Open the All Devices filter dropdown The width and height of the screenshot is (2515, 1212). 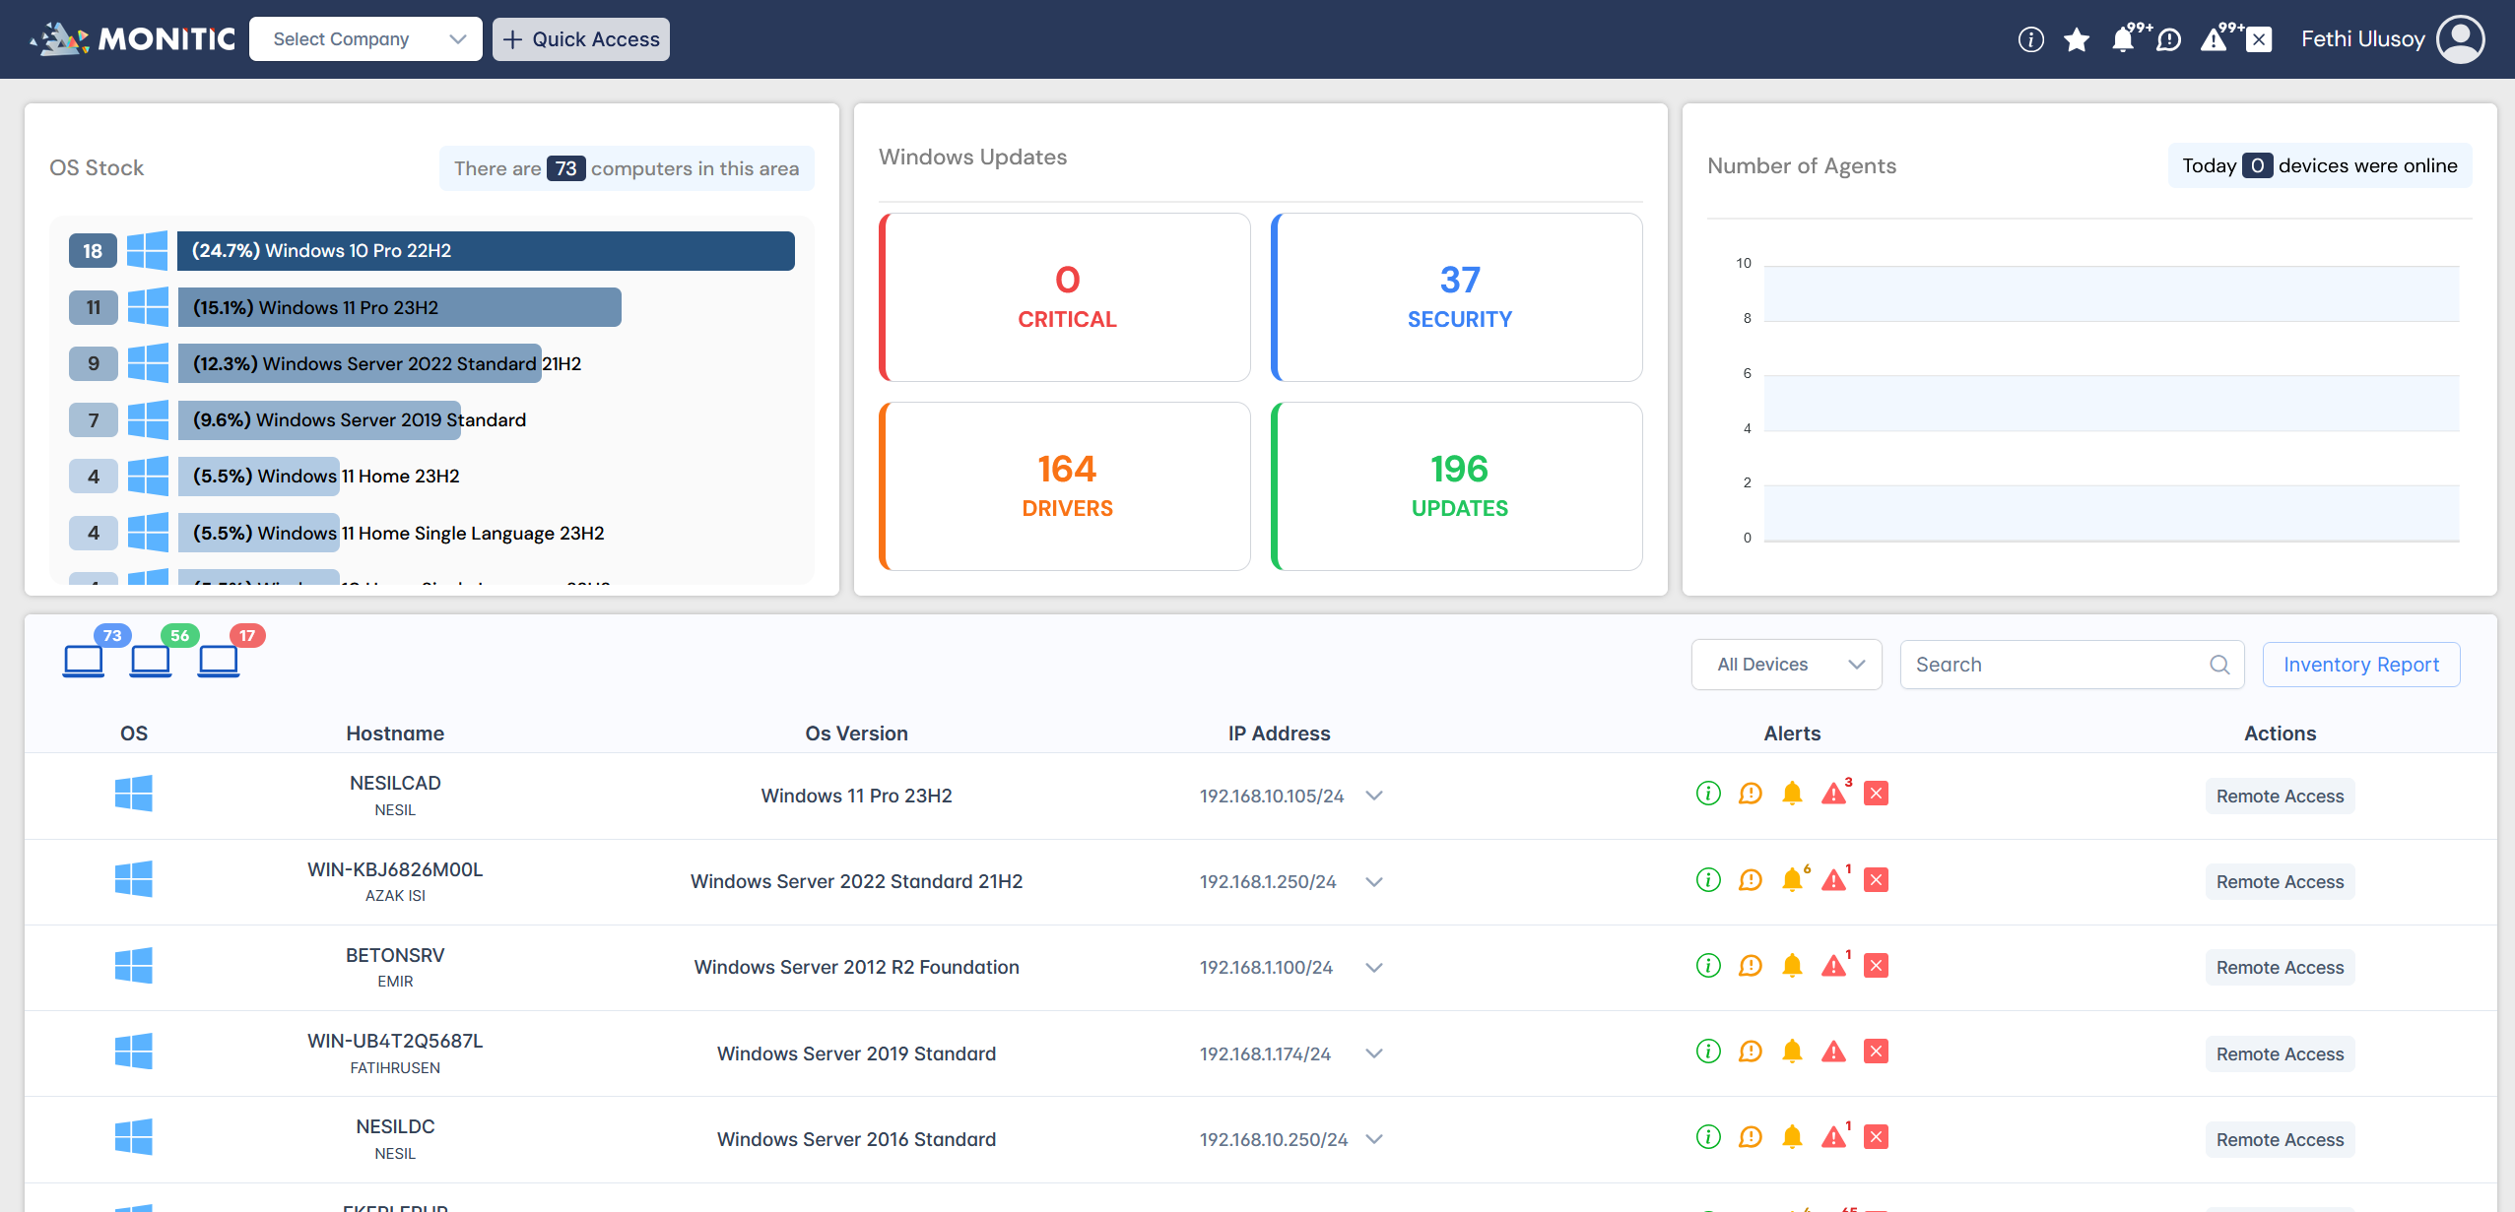1786,665
